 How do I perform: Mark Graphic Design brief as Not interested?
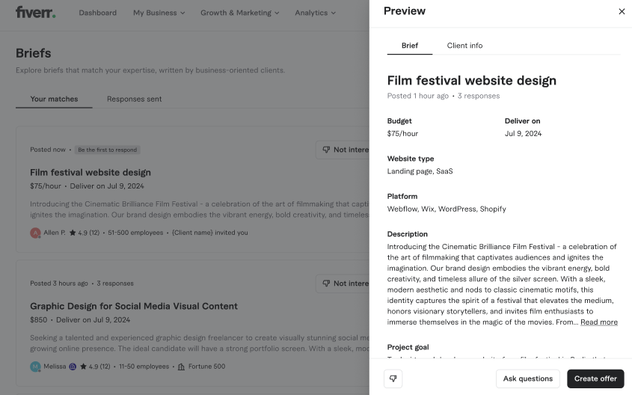pos(344,284)
